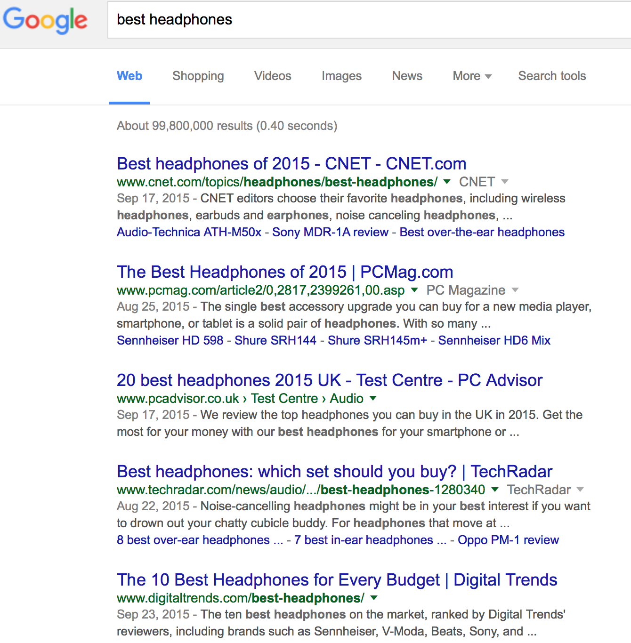Open the Oppo PM-1 review sitelink
Viewport: 631px width, 643px height.
click(x=508, y=540)
